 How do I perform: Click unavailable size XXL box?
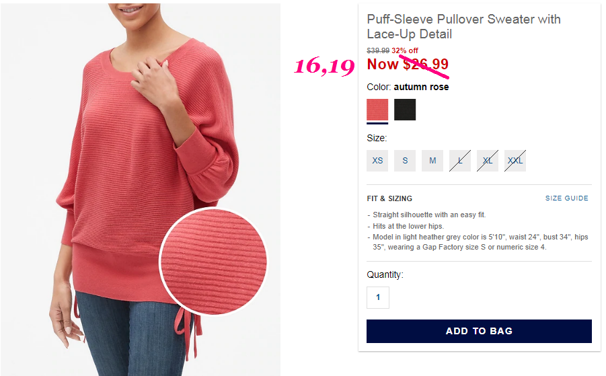pyautogui.click(x=515, y=161)
